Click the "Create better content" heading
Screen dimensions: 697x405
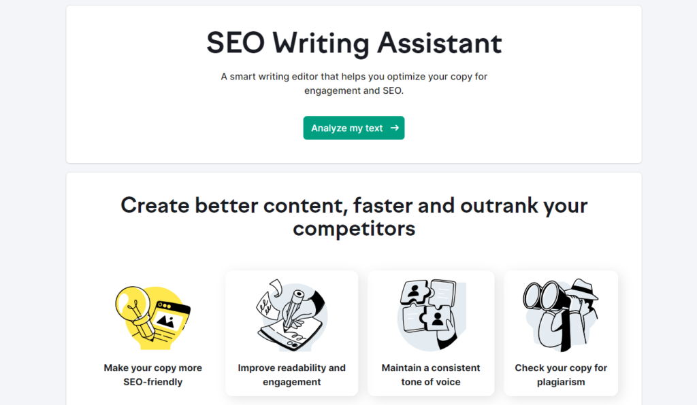click(x=354, y=216)
